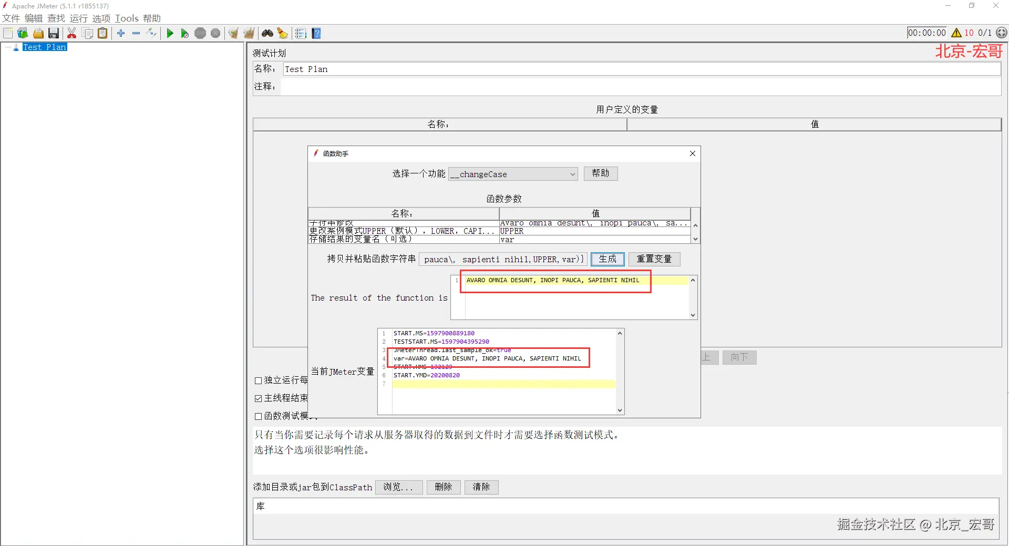Viewport: 1009px width, 546px height.
Task: Clear all results with double broom icon
Action: tap(249, 33)
